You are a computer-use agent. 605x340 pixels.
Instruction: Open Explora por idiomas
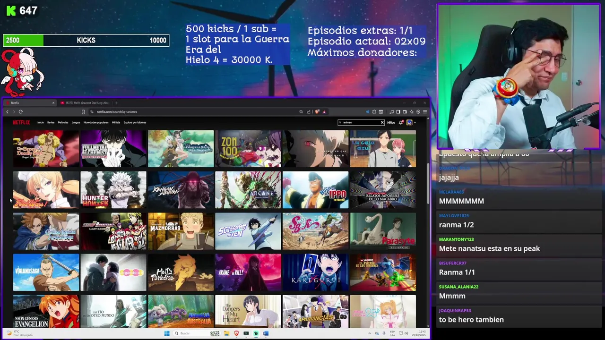(x=135, y=123)
